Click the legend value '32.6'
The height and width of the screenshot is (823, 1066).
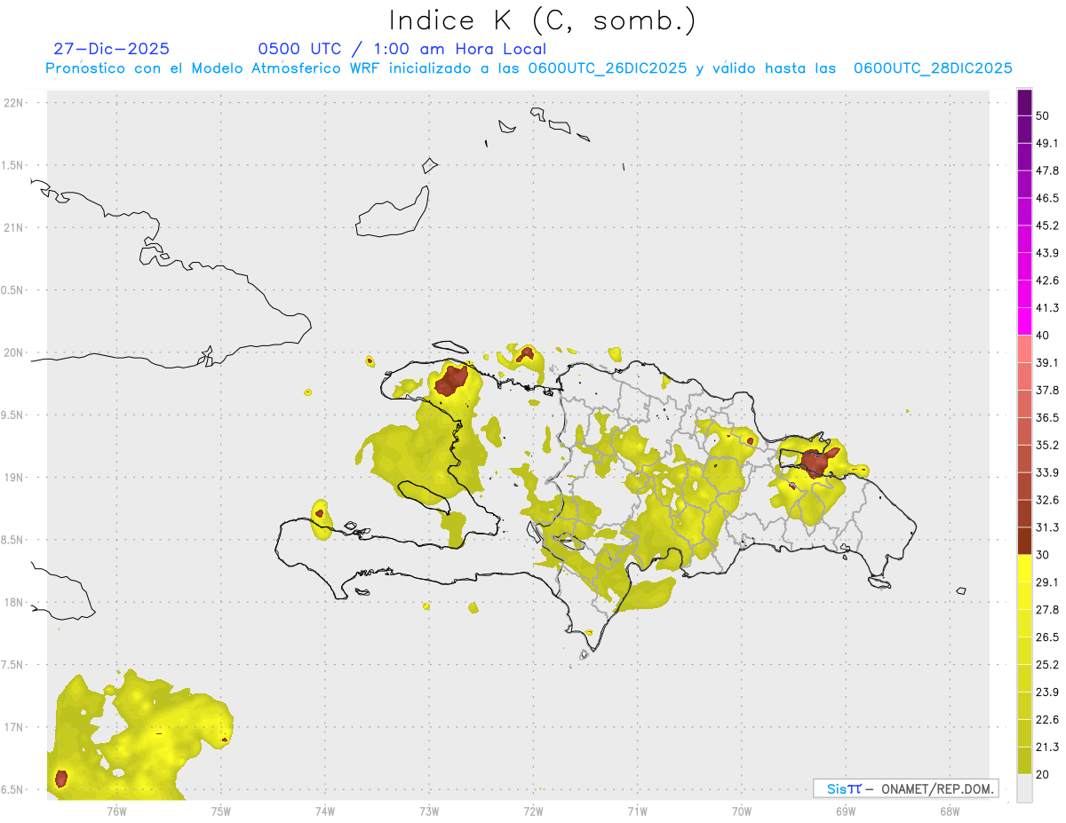click(x=1046, y=500)
